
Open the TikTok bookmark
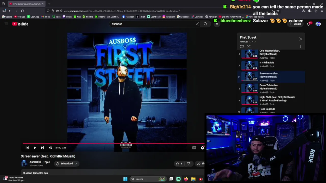tap(141, 17)
